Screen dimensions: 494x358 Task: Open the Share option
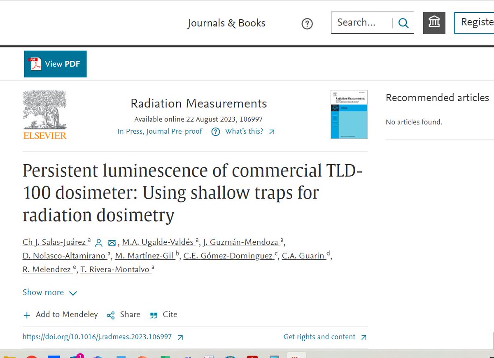pos(123,315)
